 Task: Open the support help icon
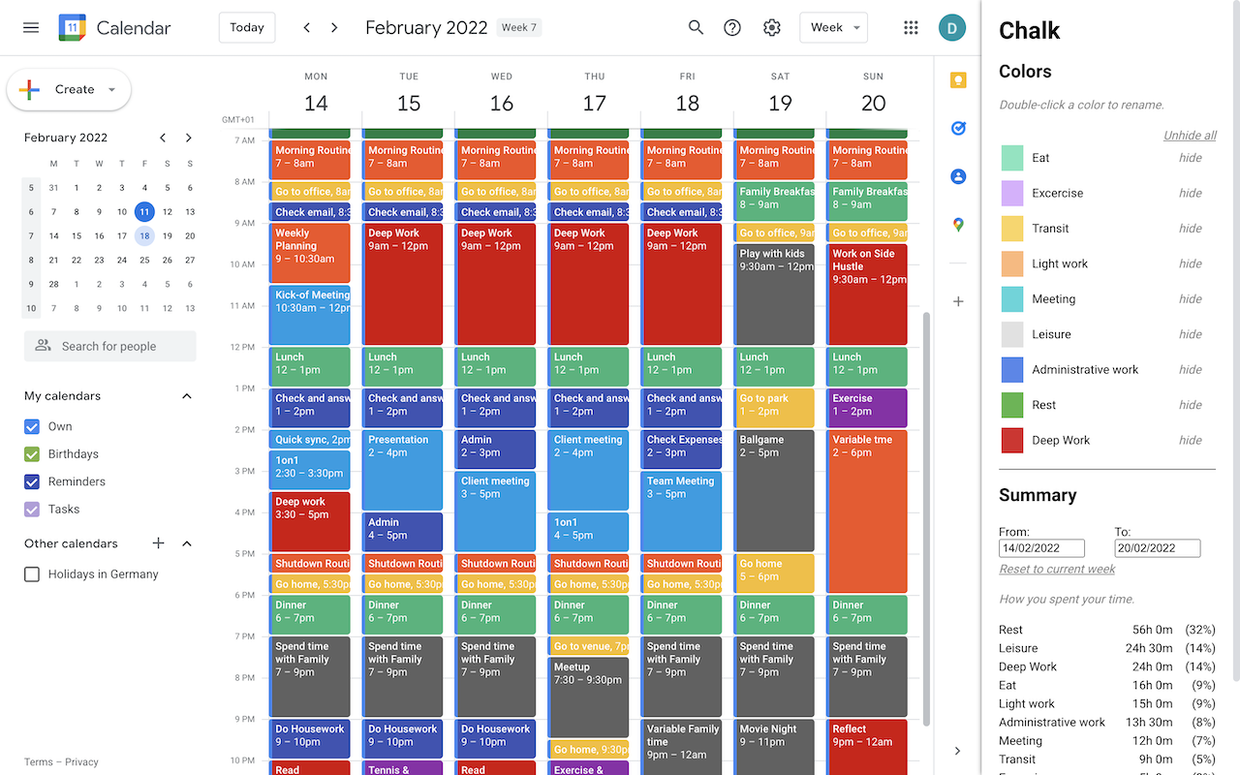(x=732, y=28)
